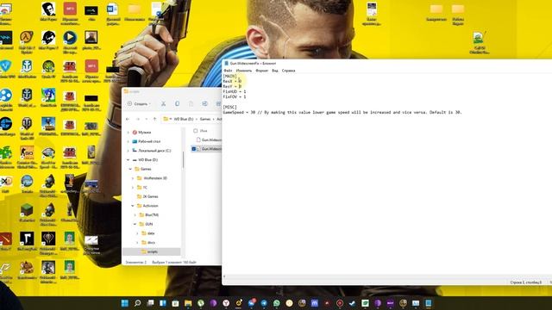The width and height of the screenshot is (552, 310).
Task: Open the Справка menu in Notepad
Action: [288, 71]
